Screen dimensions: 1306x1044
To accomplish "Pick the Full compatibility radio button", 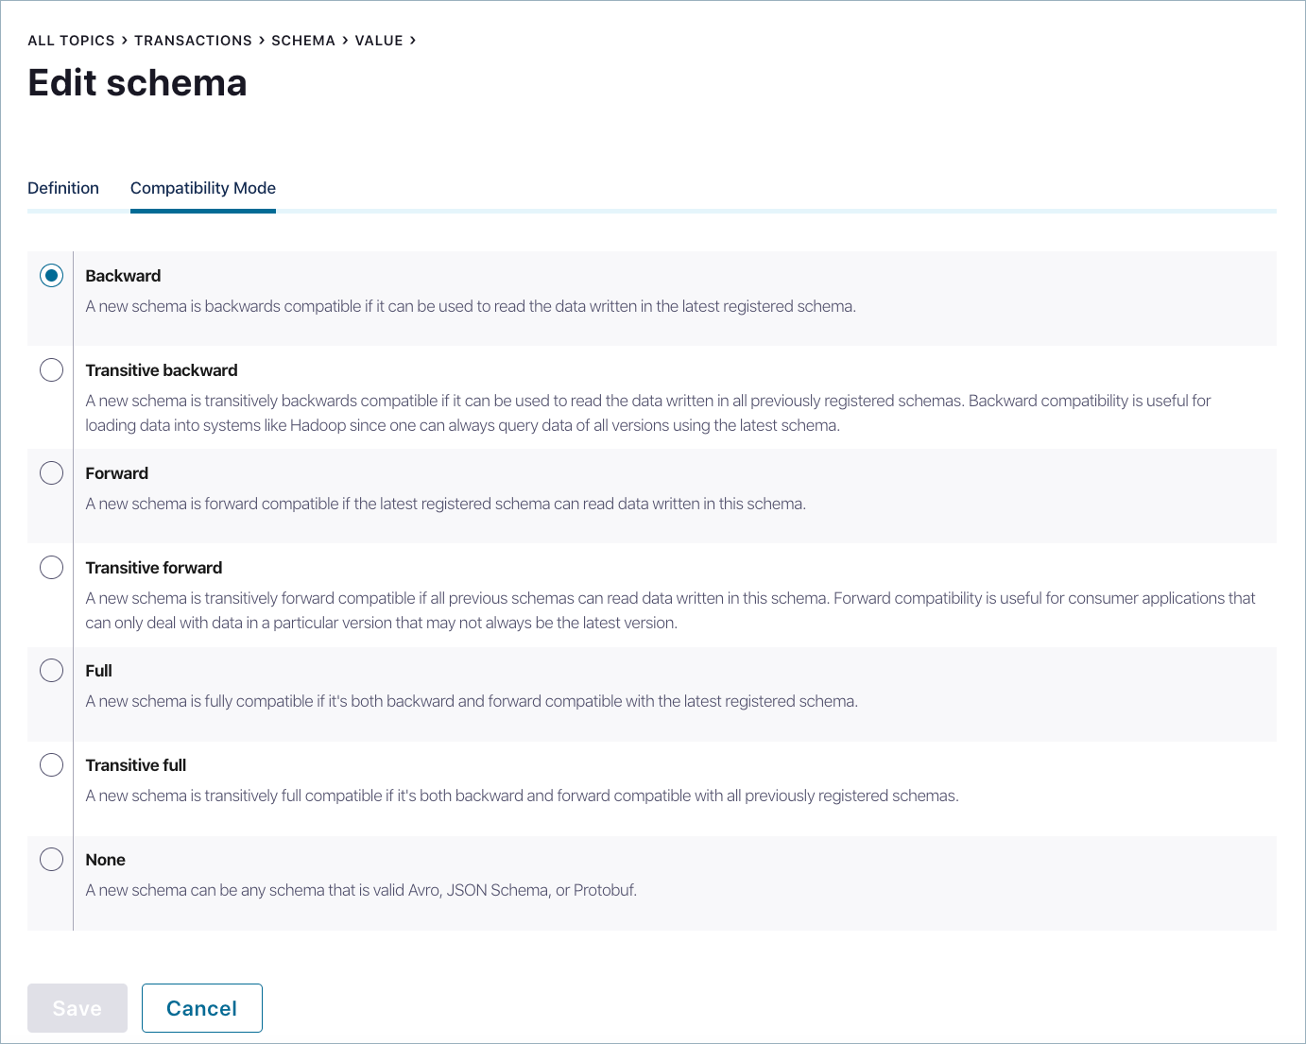I will coord(52,671).
